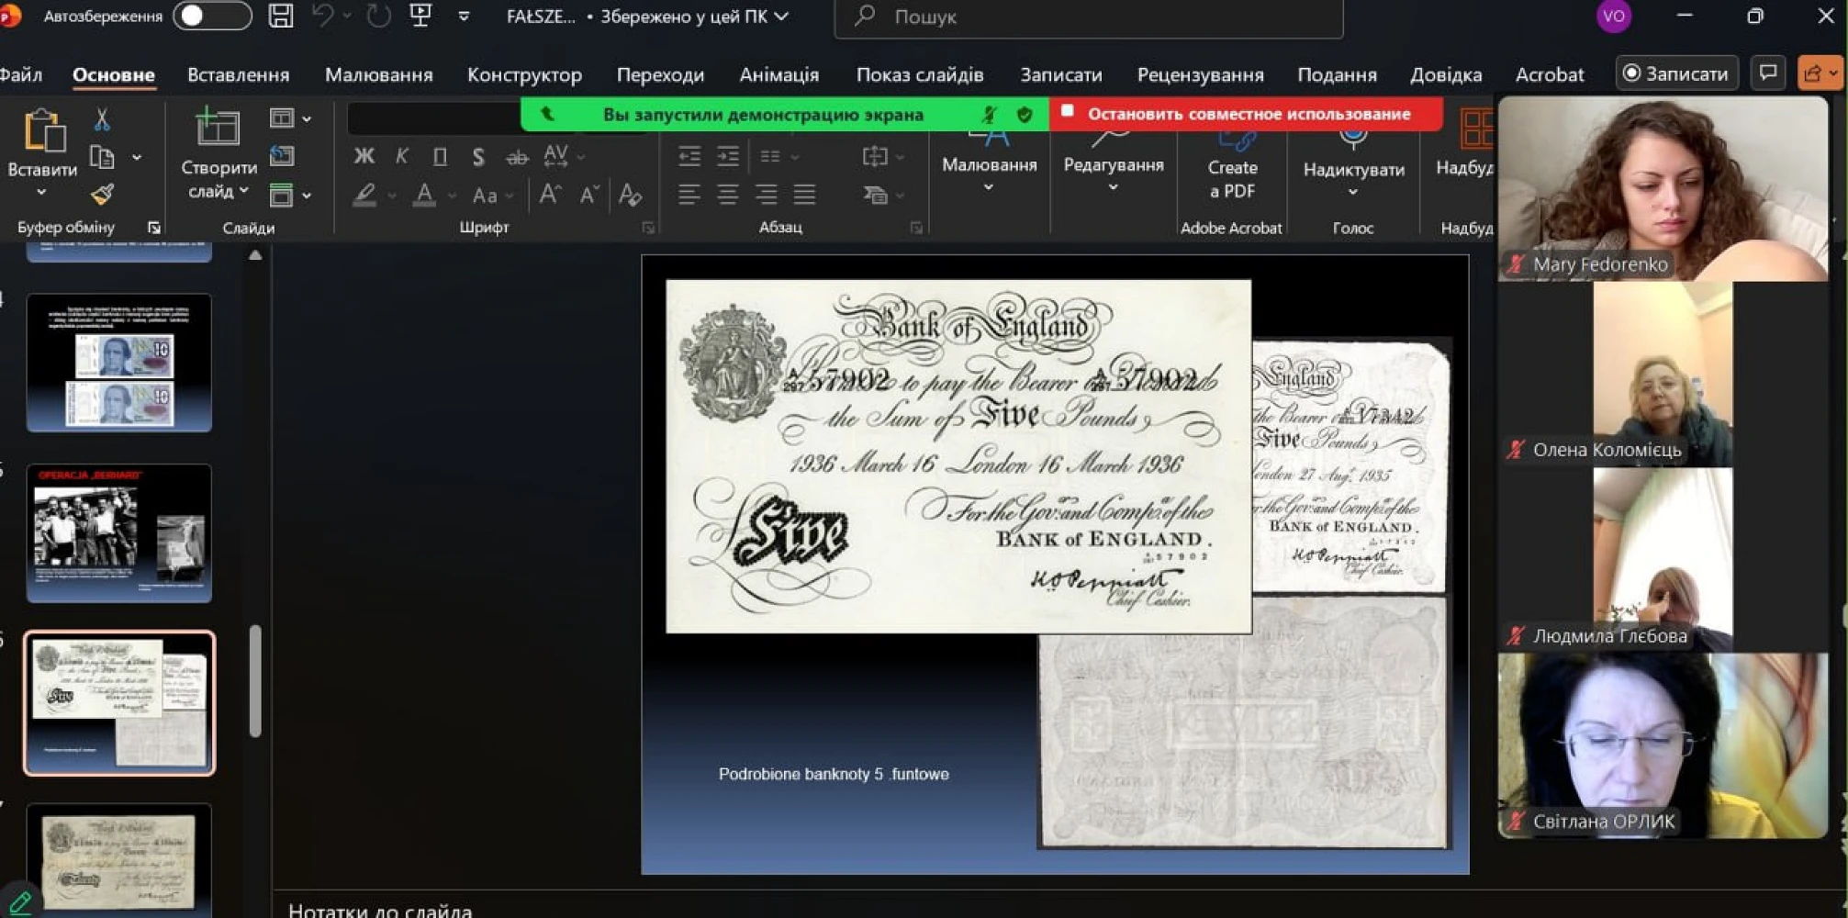Screen dimensions: 1848x918
Task: Click the Cut scissors icon
Action: (102, 119)
